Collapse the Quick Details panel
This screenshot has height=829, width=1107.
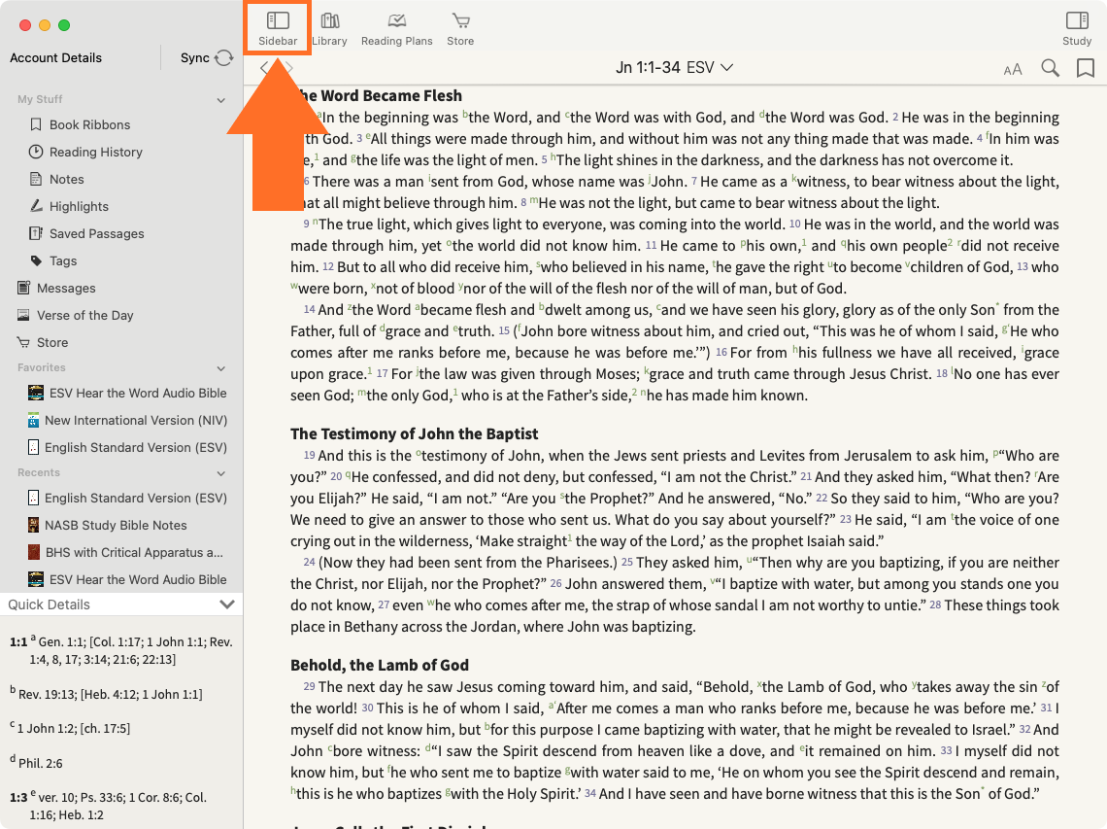(x=226, y=604)
